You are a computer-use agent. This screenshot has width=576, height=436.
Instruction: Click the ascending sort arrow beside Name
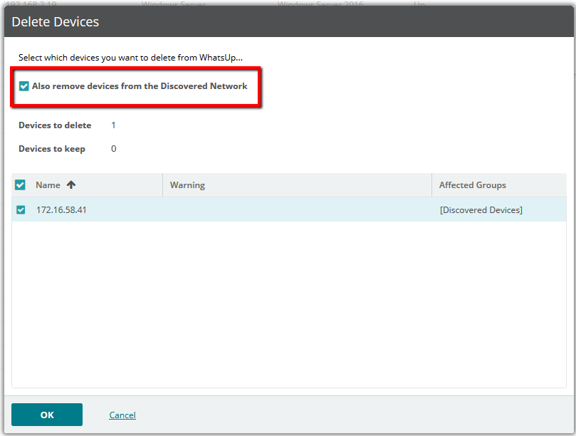tap(71, 185)
